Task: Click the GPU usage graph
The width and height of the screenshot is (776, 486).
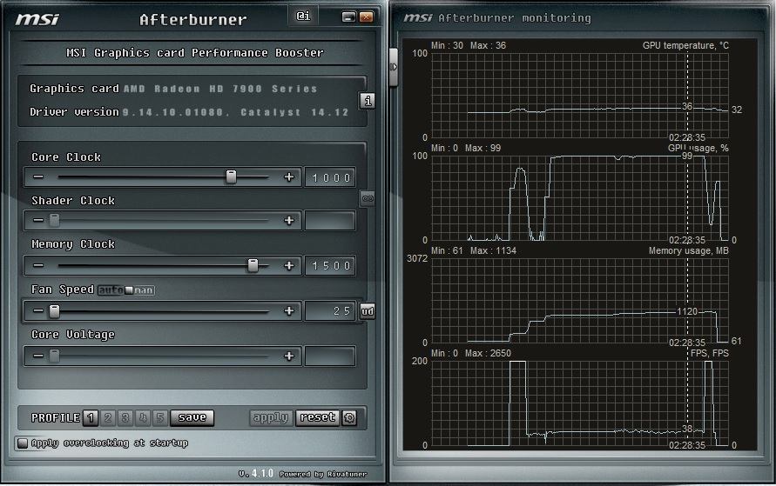Action: pos(579,198)
